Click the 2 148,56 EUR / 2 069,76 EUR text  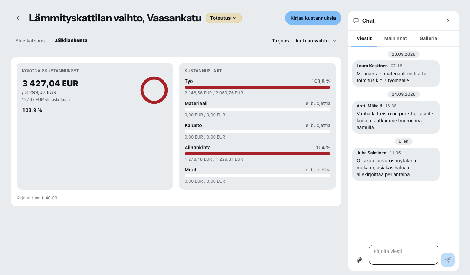214,93
